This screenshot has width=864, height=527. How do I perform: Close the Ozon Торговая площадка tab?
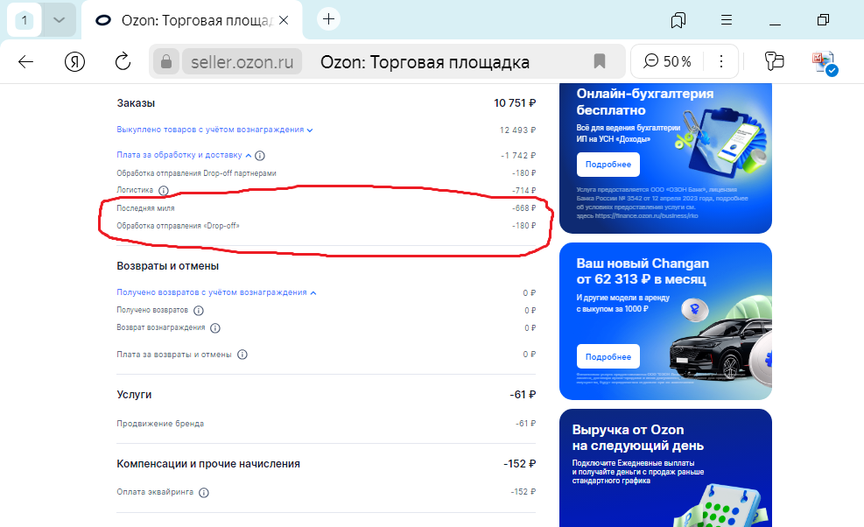pyautogui.click(x=284, y=20)
